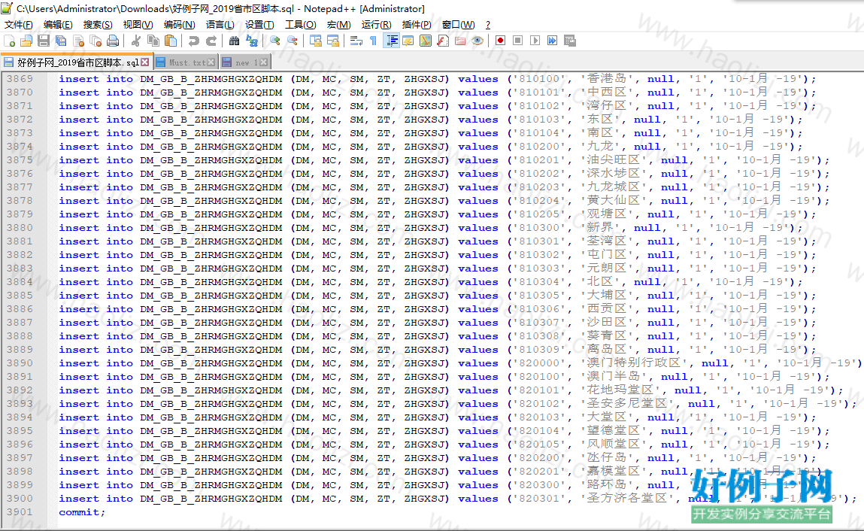Open the 编辑(E) menu
The height and width of the screenshot is (531, 864).
(58, 25)
